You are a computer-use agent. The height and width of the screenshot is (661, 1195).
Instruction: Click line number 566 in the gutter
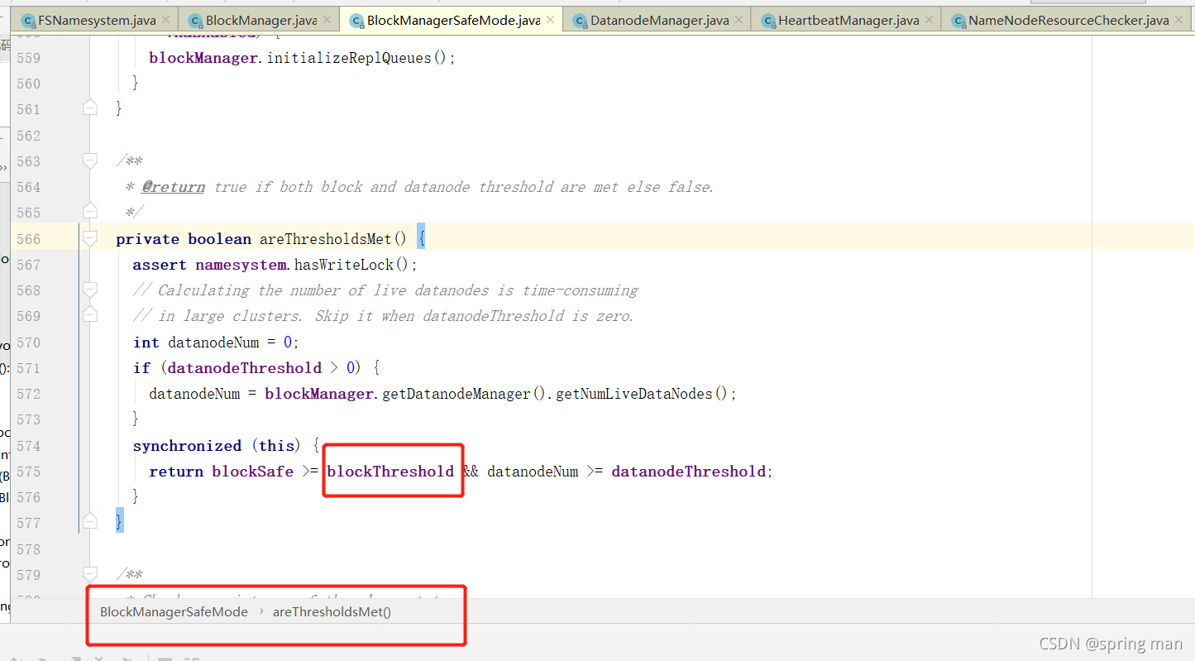coord(28,239)
